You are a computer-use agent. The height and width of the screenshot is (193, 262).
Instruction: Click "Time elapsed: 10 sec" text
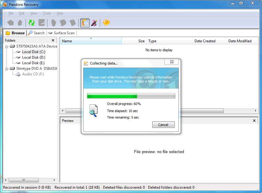(x=122, y=111)
